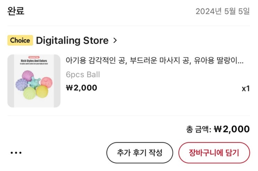Click the yellow Choice badge
Image resolution: width=258 pixels, height=171 pixels.
coord(20,40)
